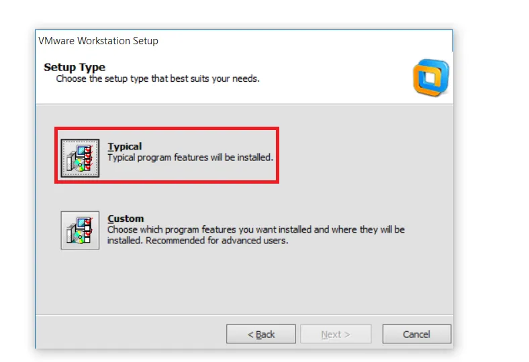Click the Setup Type heading
529x362 pixels.
[75, 67]
